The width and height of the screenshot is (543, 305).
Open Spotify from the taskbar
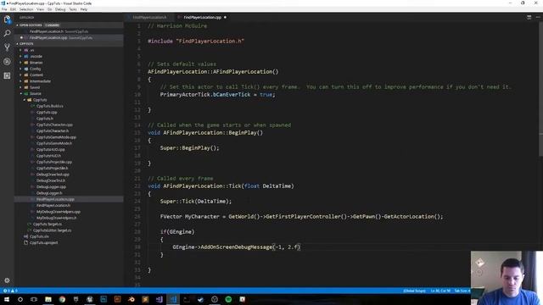tap(228, 299)
